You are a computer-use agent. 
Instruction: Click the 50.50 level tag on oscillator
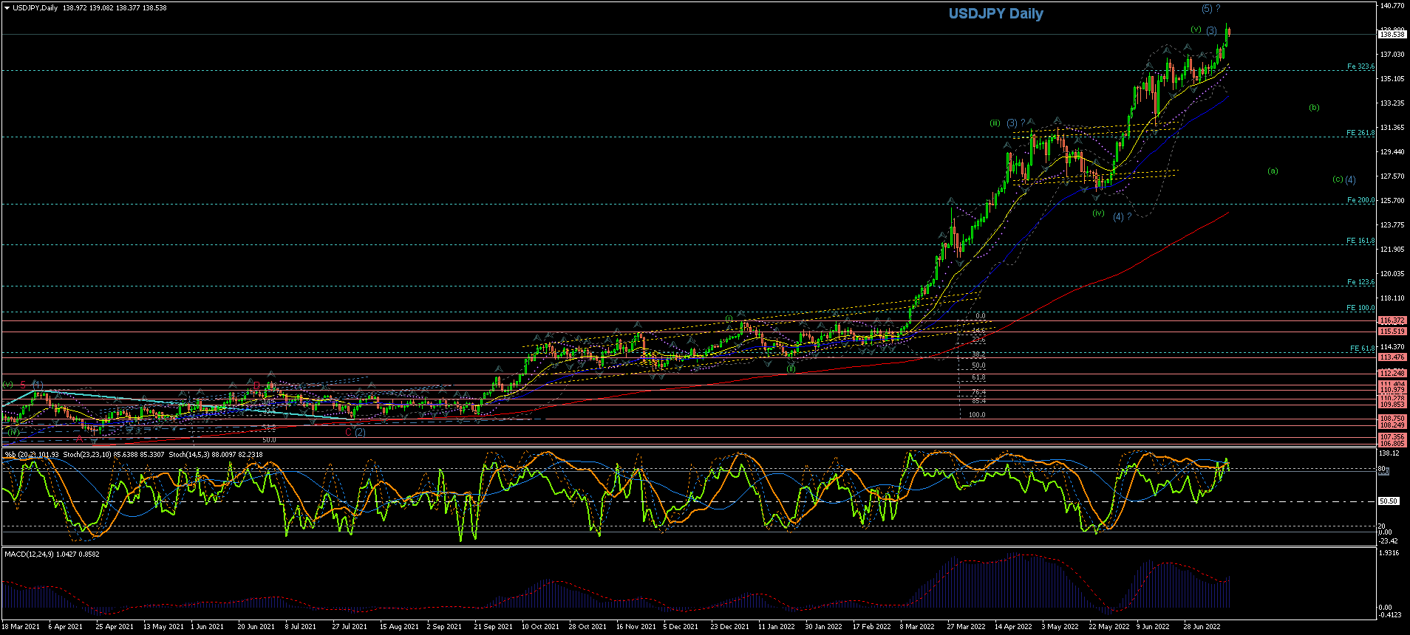point(1389,501)
